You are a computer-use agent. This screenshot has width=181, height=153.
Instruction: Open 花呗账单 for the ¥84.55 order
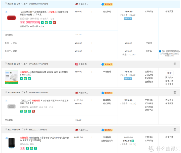[149, 78]
